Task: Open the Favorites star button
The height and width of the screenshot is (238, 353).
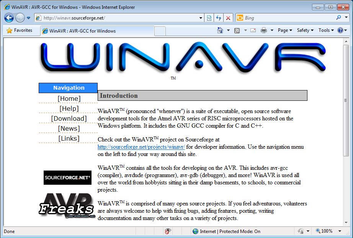Action: [x=20, y=30]
